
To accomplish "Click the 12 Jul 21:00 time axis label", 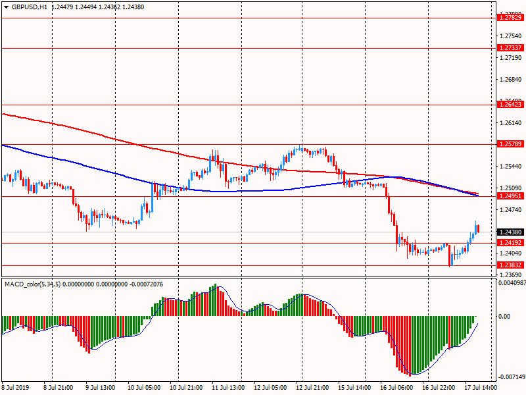I will [x=312, y=388].
